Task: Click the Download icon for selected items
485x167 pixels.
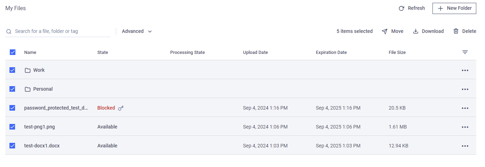Action: 416,31
